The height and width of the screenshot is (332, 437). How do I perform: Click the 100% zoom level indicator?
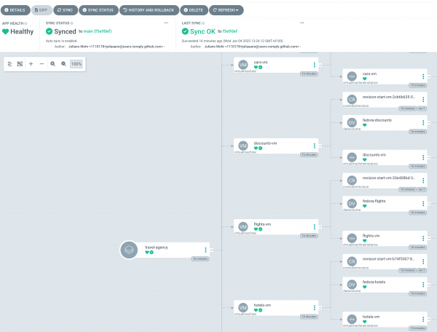coord(76,64)
